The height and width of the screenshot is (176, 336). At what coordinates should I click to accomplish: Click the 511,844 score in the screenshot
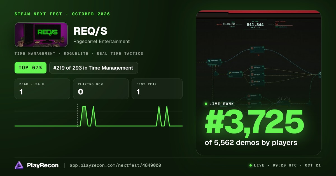(x=255, y=25)
